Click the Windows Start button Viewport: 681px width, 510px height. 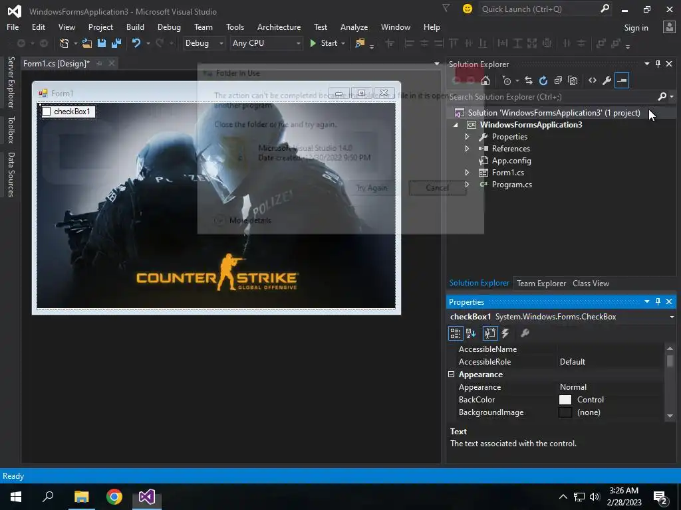point(16,497)
